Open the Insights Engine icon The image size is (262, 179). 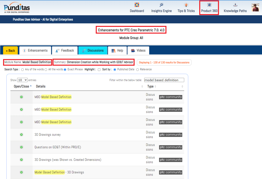point(161,5)
